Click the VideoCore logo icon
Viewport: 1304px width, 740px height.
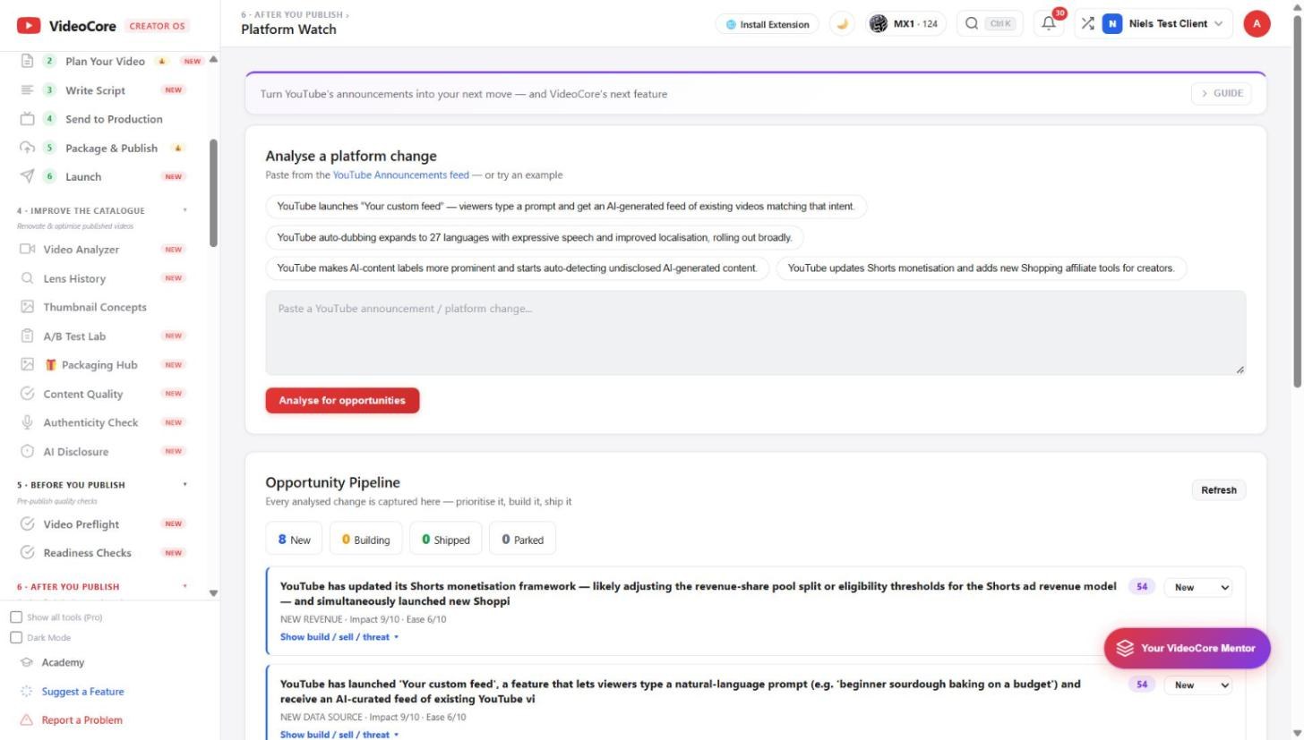[29, 26]
